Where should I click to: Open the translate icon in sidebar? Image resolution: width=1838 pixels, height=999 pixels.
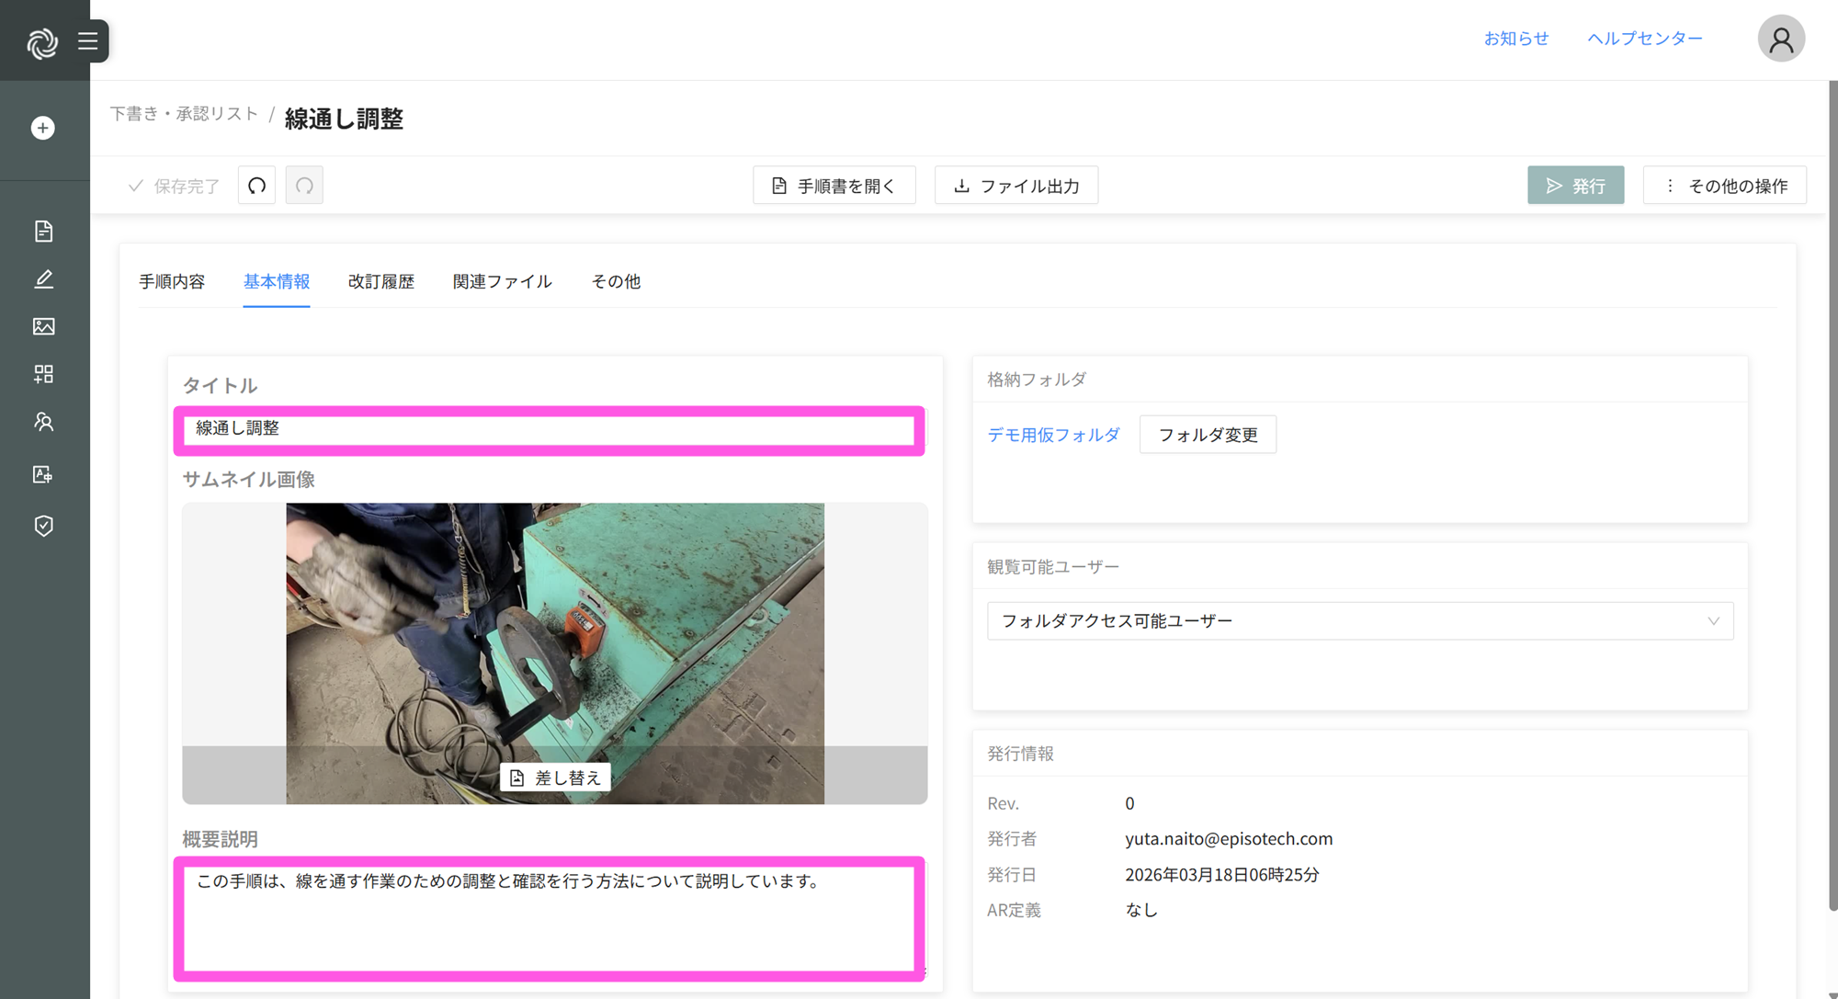[x=43, y=474]
